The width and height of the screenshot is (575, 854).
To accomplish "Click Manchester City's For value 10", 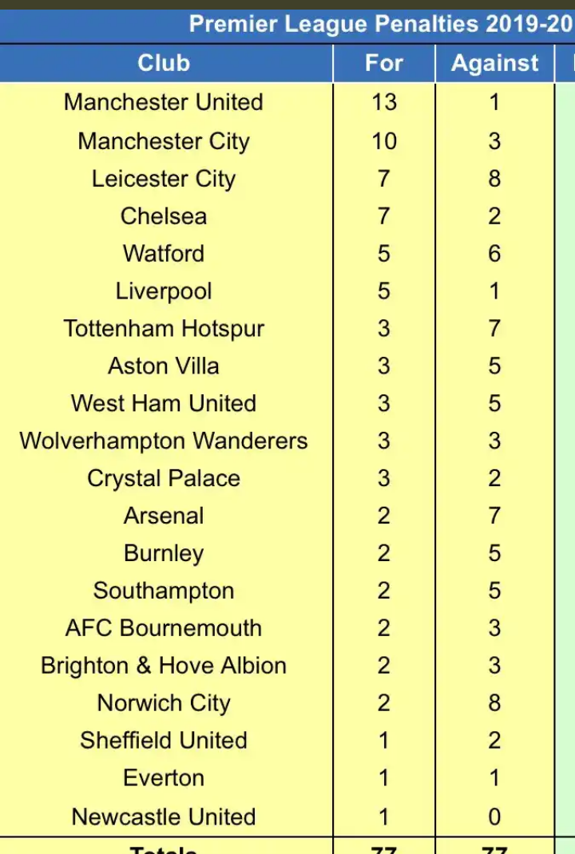I will pyautogui.click(x=384, y=141).
